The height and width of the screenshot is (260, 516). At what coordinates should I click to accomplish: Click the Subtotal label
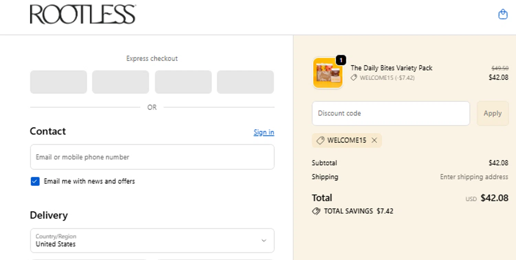point(324,163)
